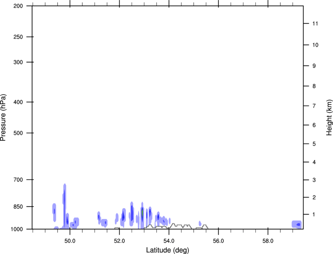This screenshot has width=333, height=254.
Task: Click the 2 km height label
Action: 314,197
